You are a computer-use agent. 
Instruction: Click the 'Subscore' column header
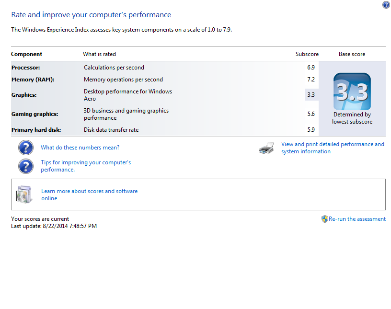(307, 54)
